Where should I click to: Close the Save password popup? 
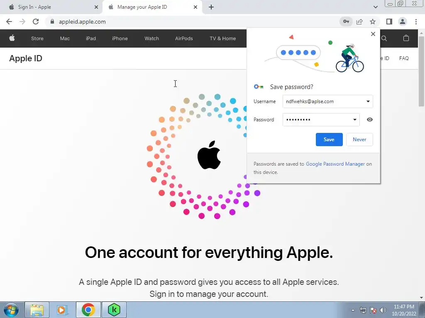click(373, 34)
